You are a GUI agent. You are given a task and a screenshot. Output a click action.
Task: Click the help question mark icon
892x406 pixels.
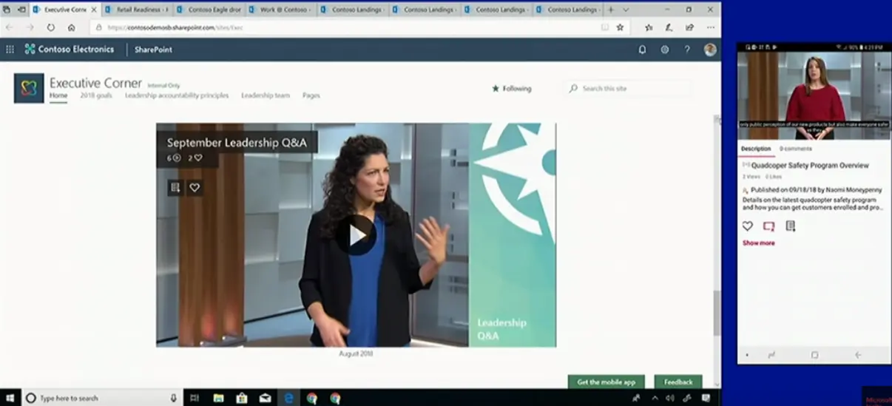(x=687, y=50)
